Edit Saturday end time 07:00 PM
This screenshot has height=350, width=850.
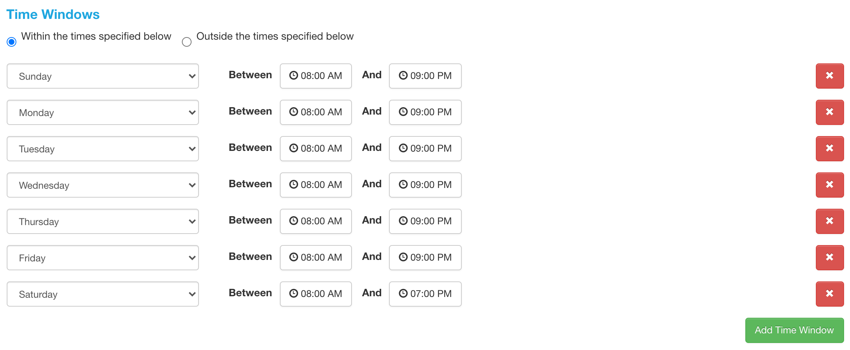point(425,294)
